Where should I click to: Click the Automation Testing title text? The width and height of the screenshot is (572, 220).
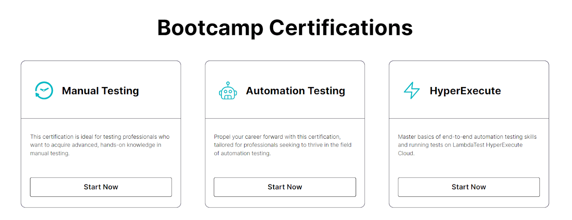click(x=295, y=91)
